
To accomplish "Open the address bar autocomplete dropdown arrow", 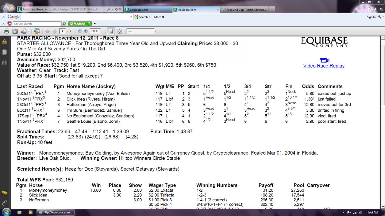I will 112,9.
